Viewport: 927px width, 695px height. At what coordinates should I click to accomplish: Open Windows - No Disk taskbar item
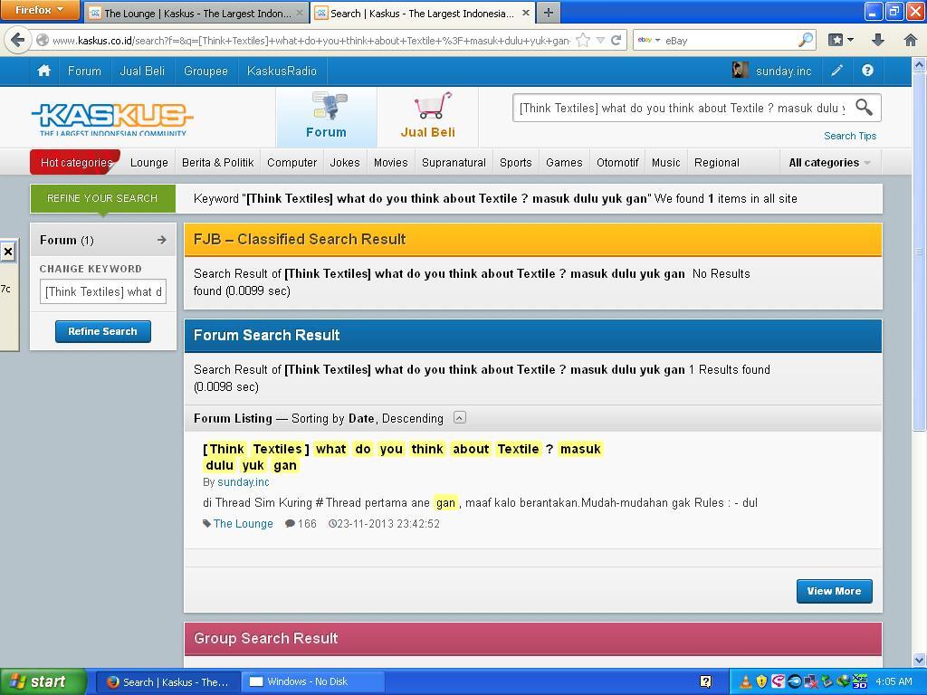313,682
